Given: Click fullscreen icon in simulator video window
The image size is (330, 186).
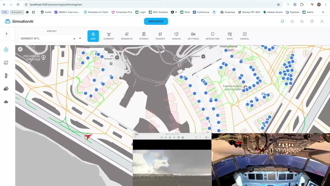Looking at the screenshot, I should click(196, 137).
